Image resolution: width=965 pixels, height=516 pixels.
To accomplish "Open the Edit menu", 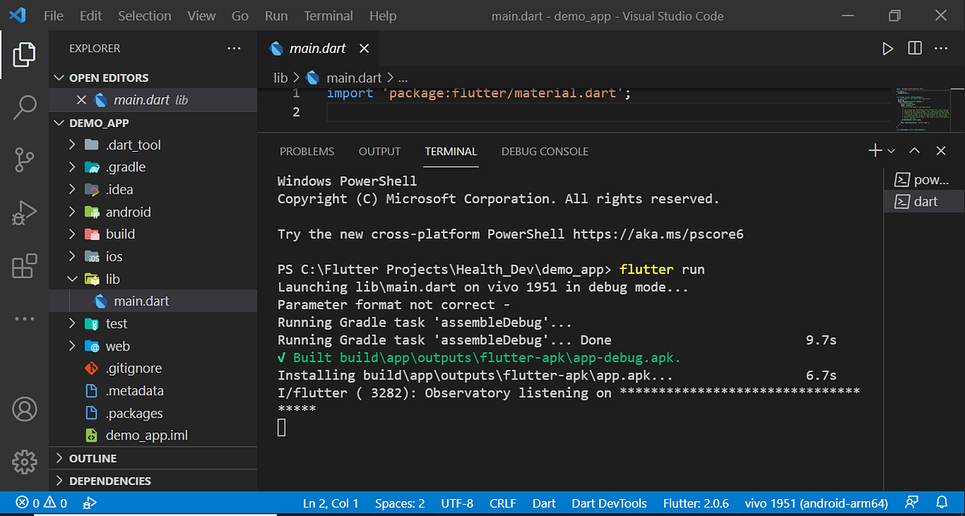I will pos(91,16).
